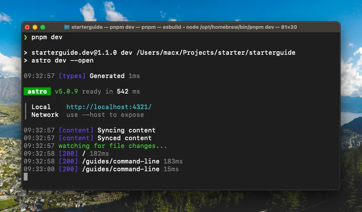Click the green 'astro' badge
The height and width of the screenshot is (212, 362).
pos(37,91)
